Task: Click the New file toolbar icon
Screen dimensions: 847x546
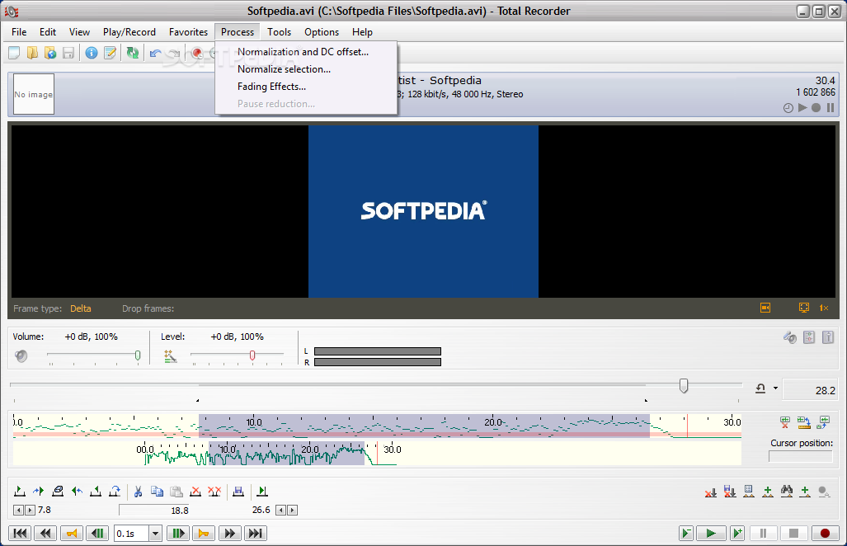Action: (x=14, y=53)
